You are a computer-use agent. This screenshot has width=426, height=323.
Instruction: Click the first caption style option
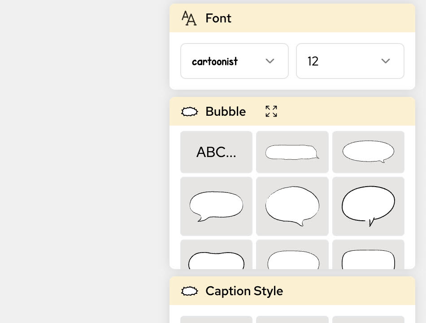pos(216,319)
